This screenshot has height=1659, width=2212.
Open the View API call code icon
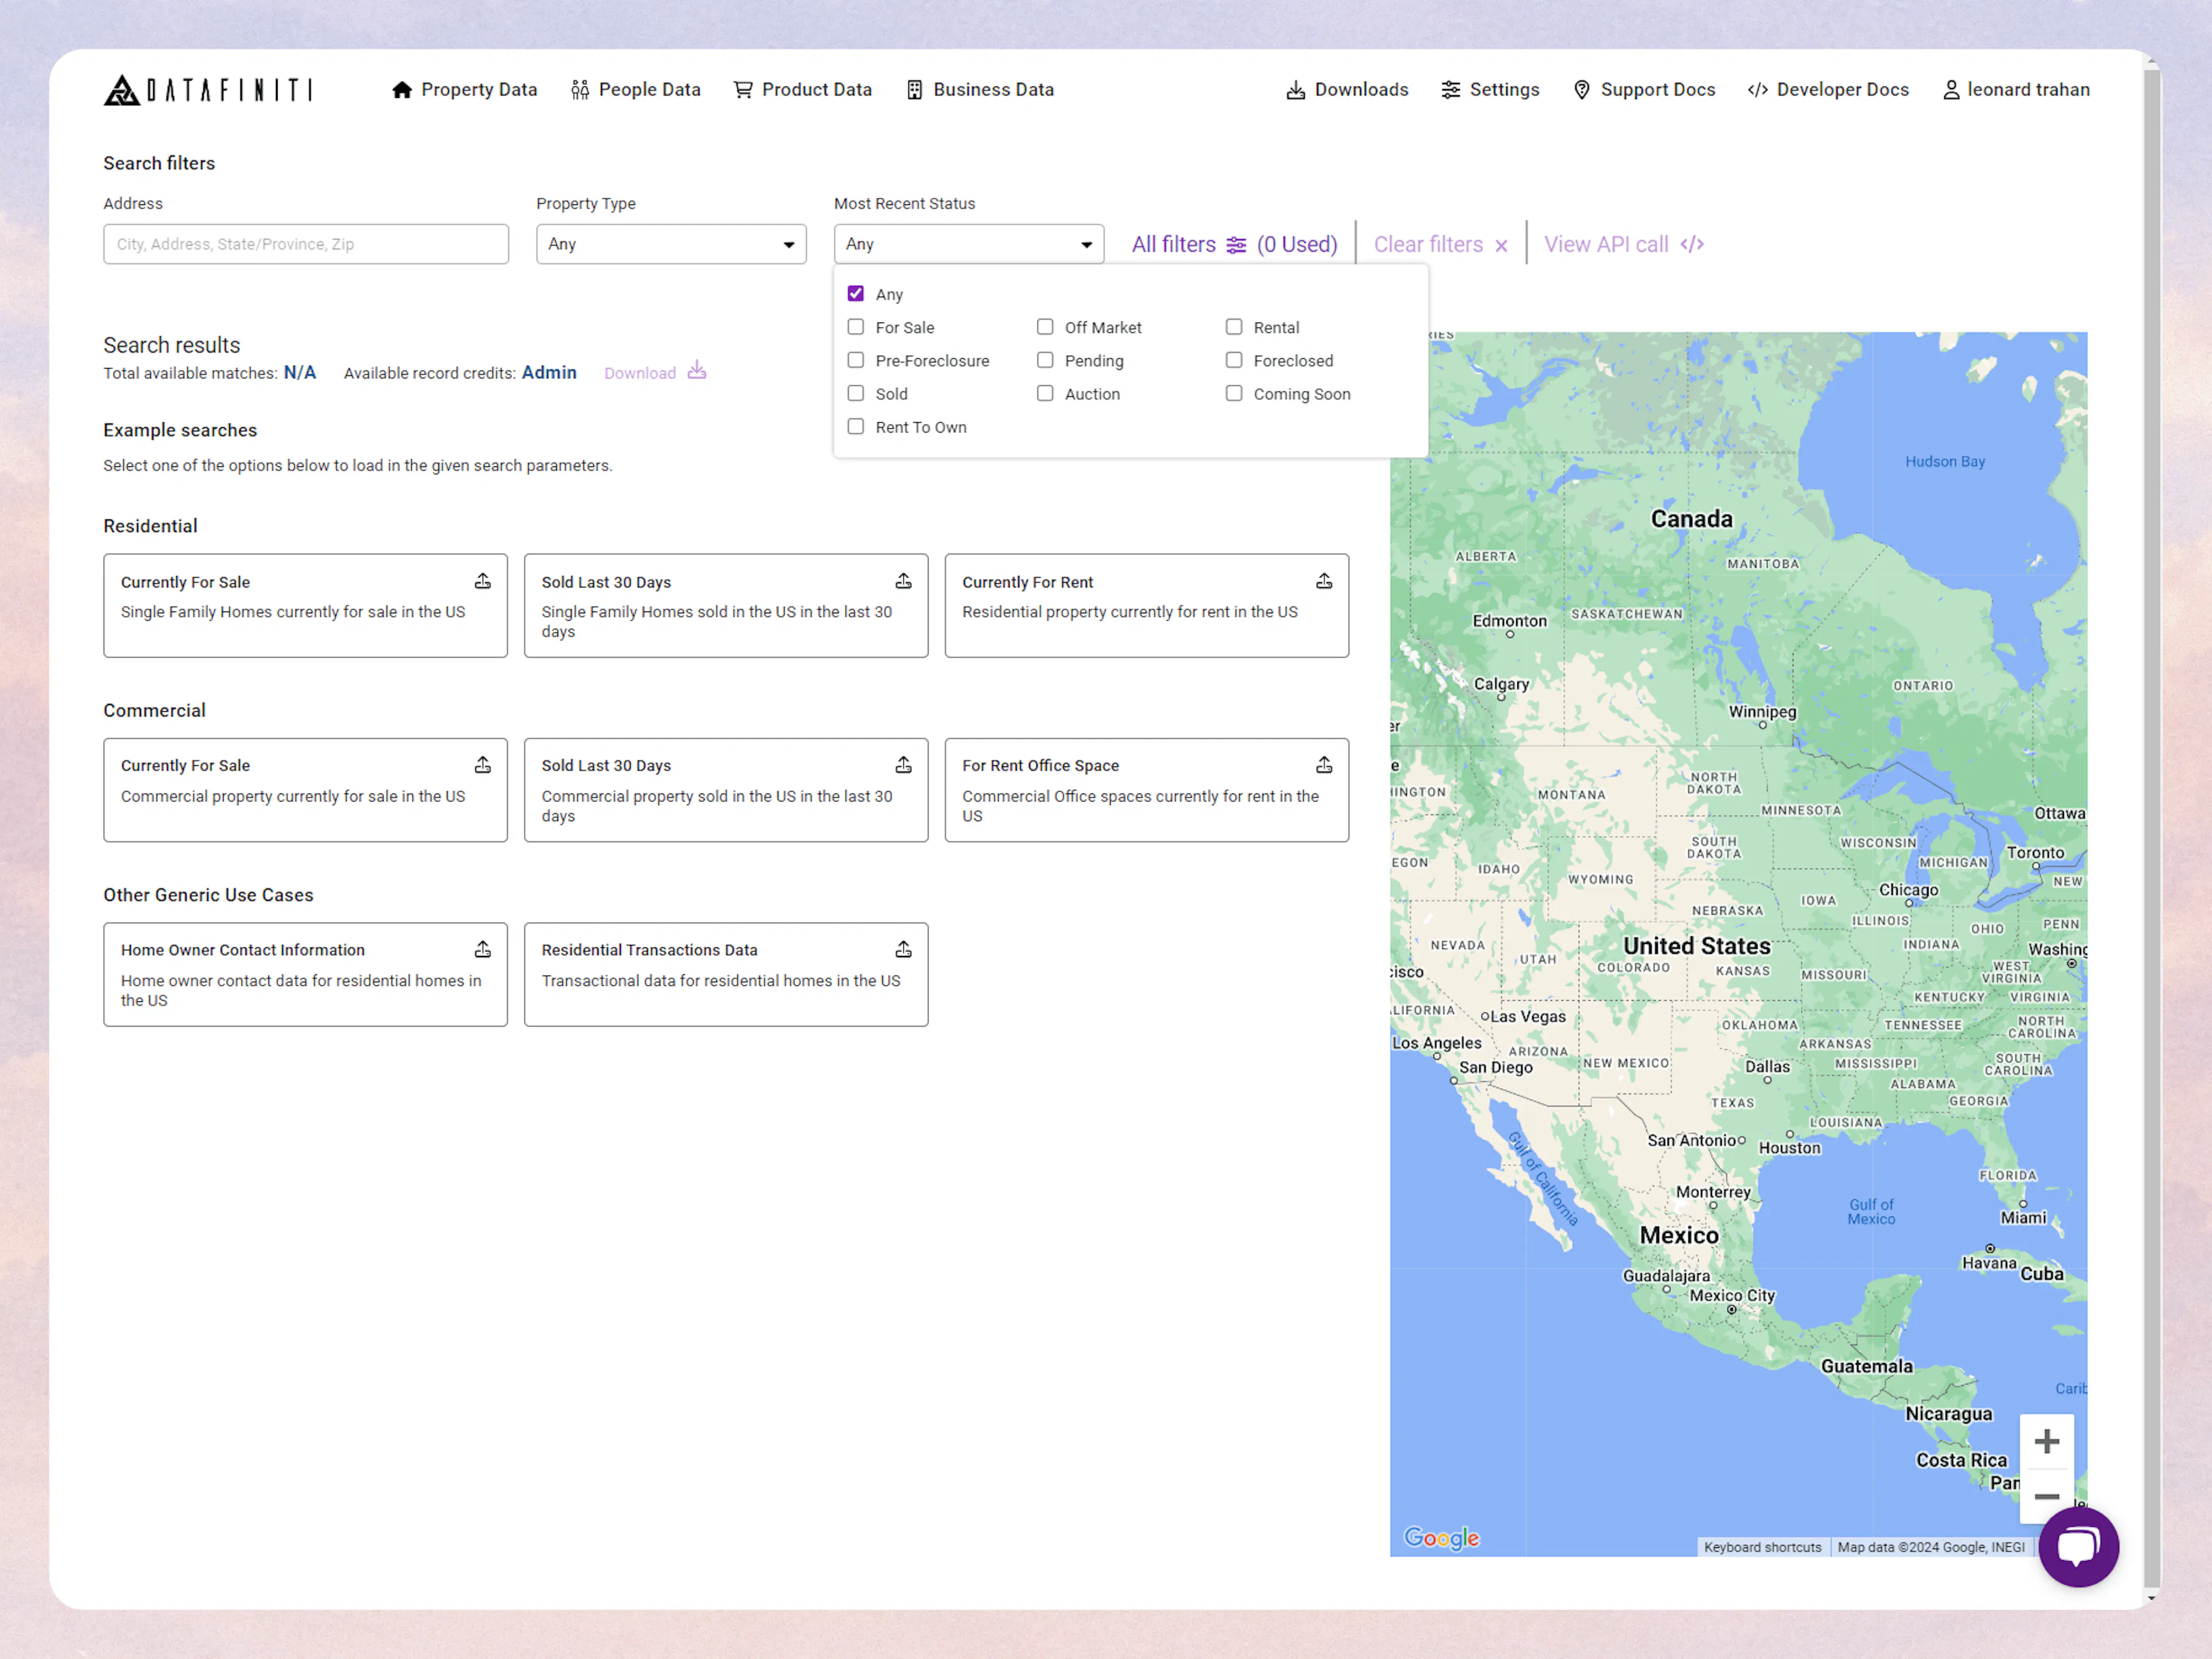click(1692, 244)
